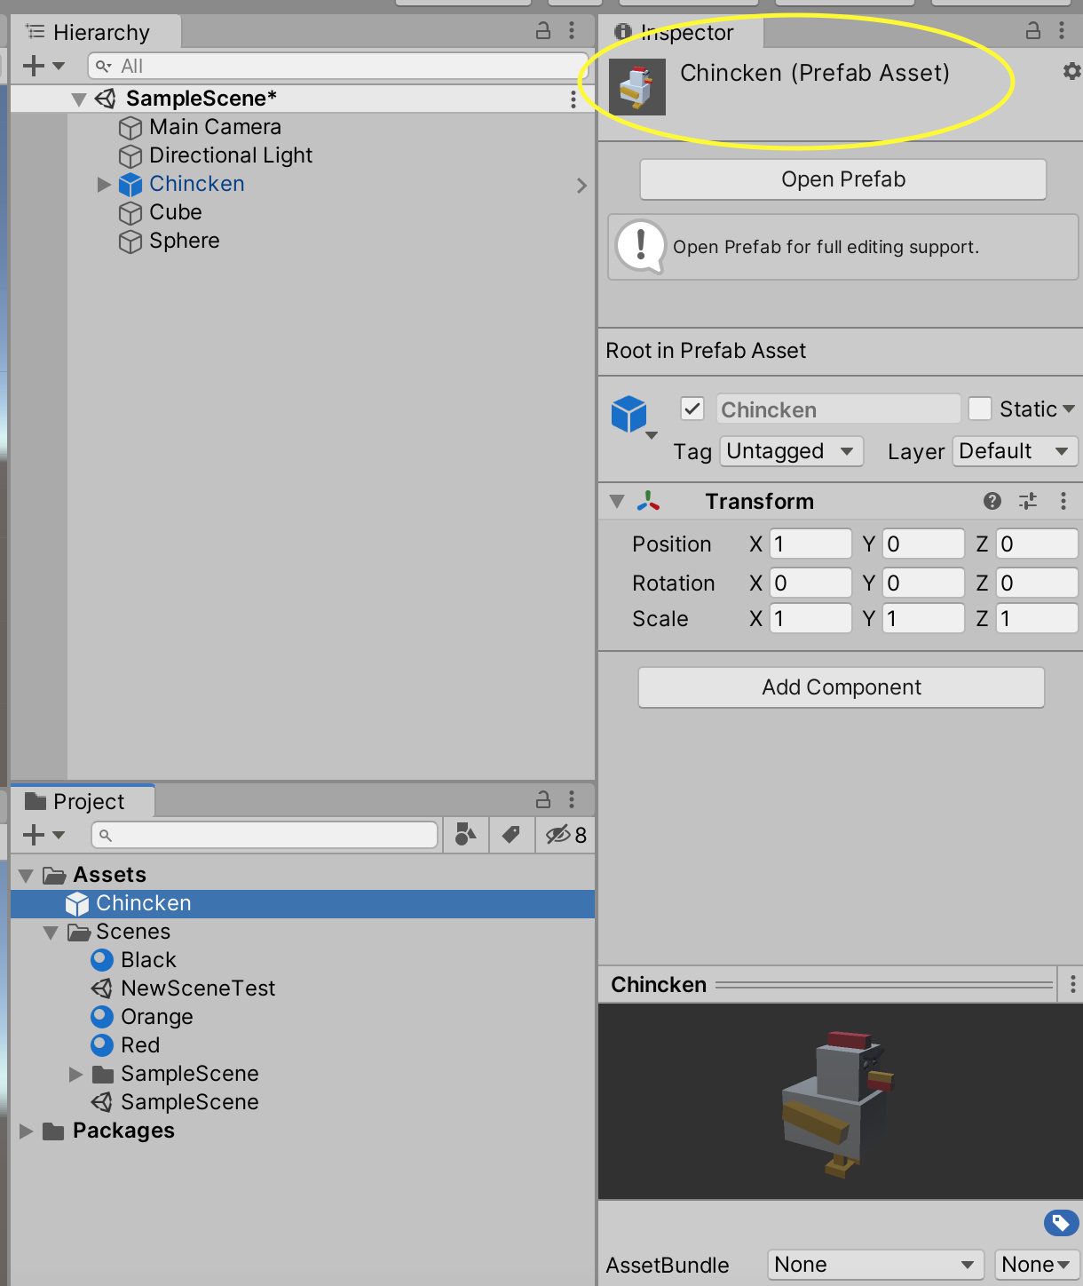Click Rotation Y field
Image resolution: width=1083 pixels, height=1286 pixels.
click(923, 583)
